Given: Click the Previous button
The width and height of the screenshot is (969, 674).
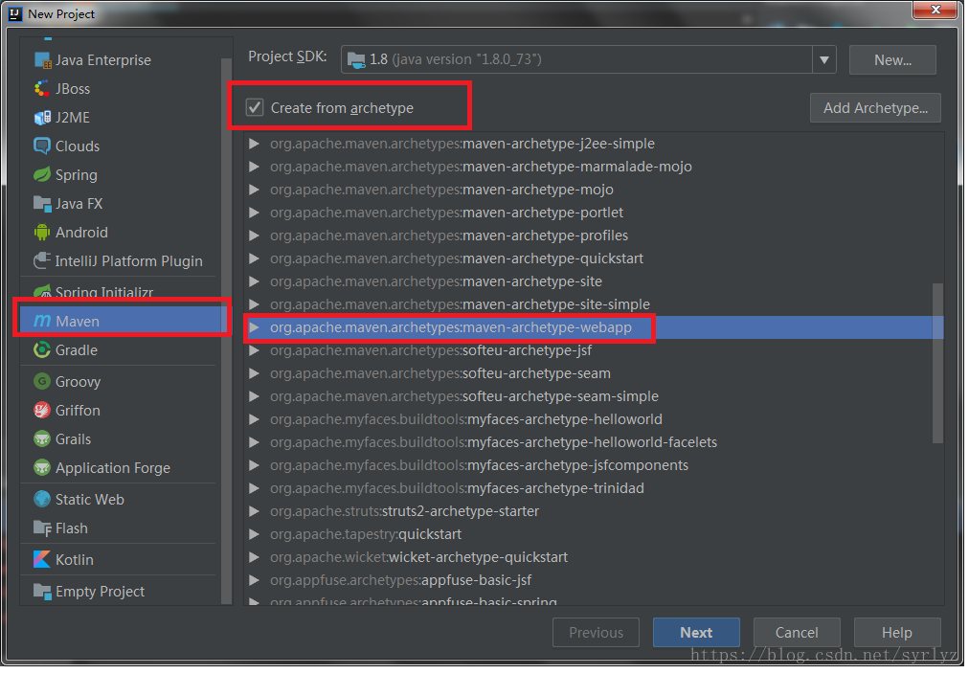Looking at the screenshot, I should click(x=597, y=633).
